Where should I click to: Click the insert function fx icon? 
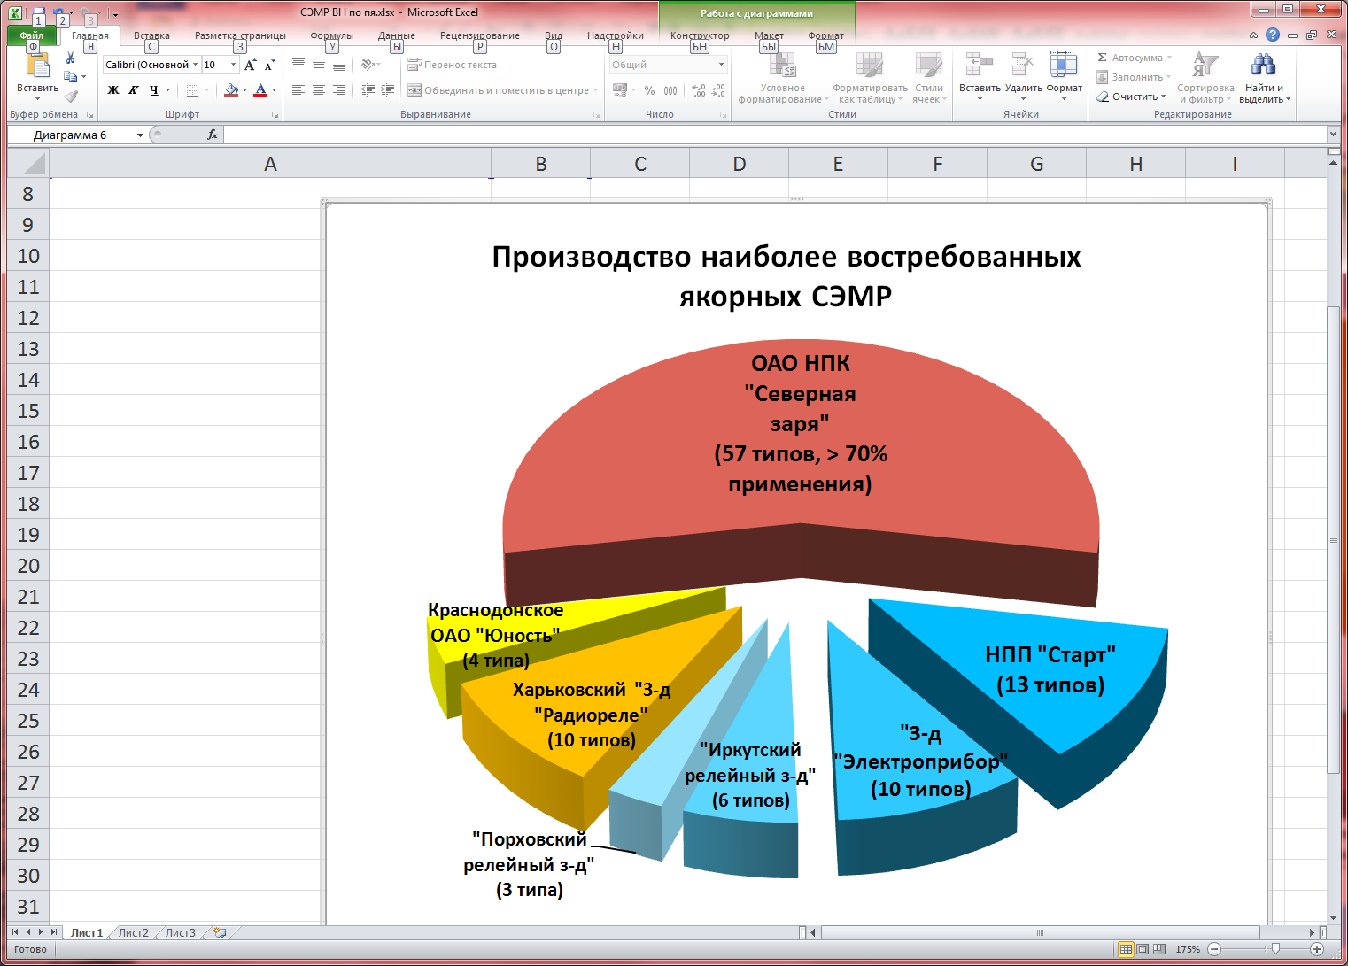point(213,135)
